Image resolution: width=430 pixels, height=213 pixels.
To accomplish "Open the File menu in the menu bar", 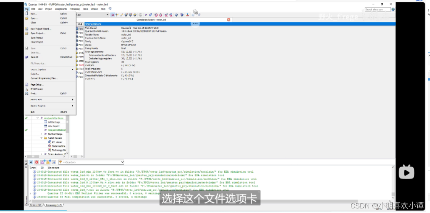I will 27,9.
